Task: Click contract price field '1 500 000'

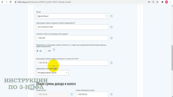Action: click(x=72, y=38)
